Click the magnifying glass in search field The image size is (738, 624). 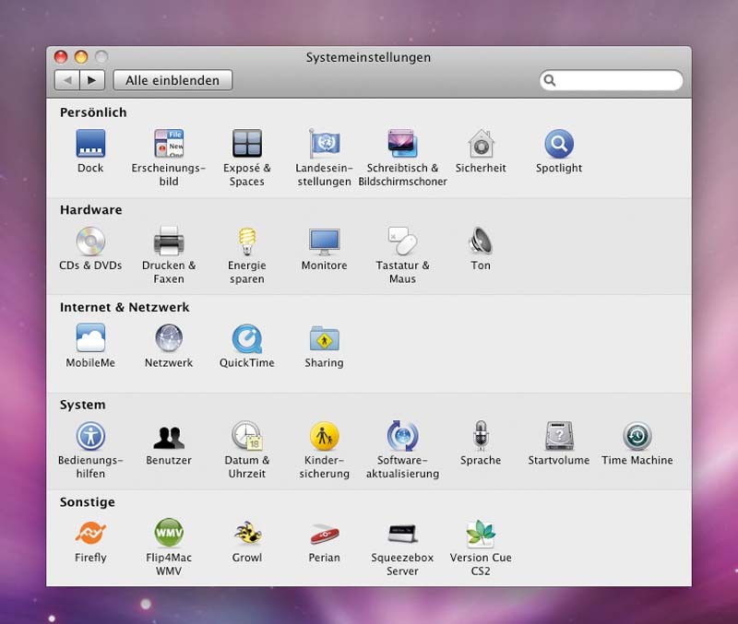[x=549, y=80]
